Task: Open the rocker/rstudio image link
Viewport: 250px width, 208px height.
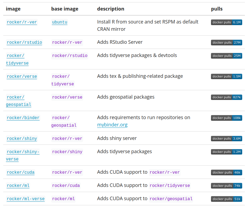Action: [24, 42]
